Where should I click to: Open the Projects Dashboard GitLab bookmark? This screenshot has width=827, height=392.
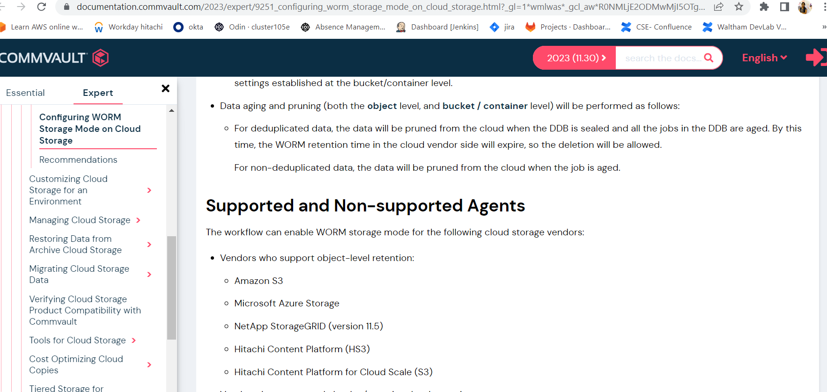(568, 27)
